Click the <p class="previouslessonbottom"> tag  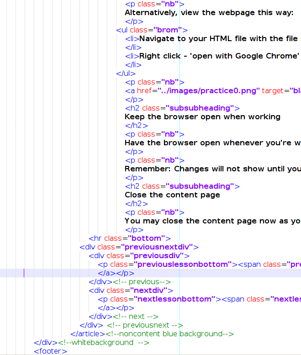pos(168,265)
